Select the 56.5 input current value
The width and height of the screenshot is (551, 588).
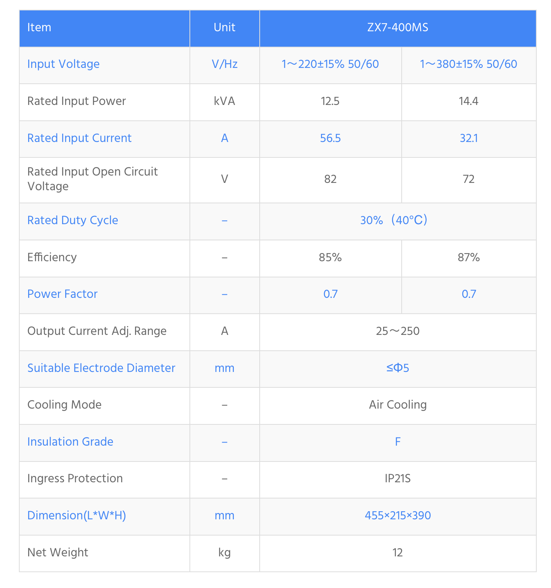click(330, 139)
